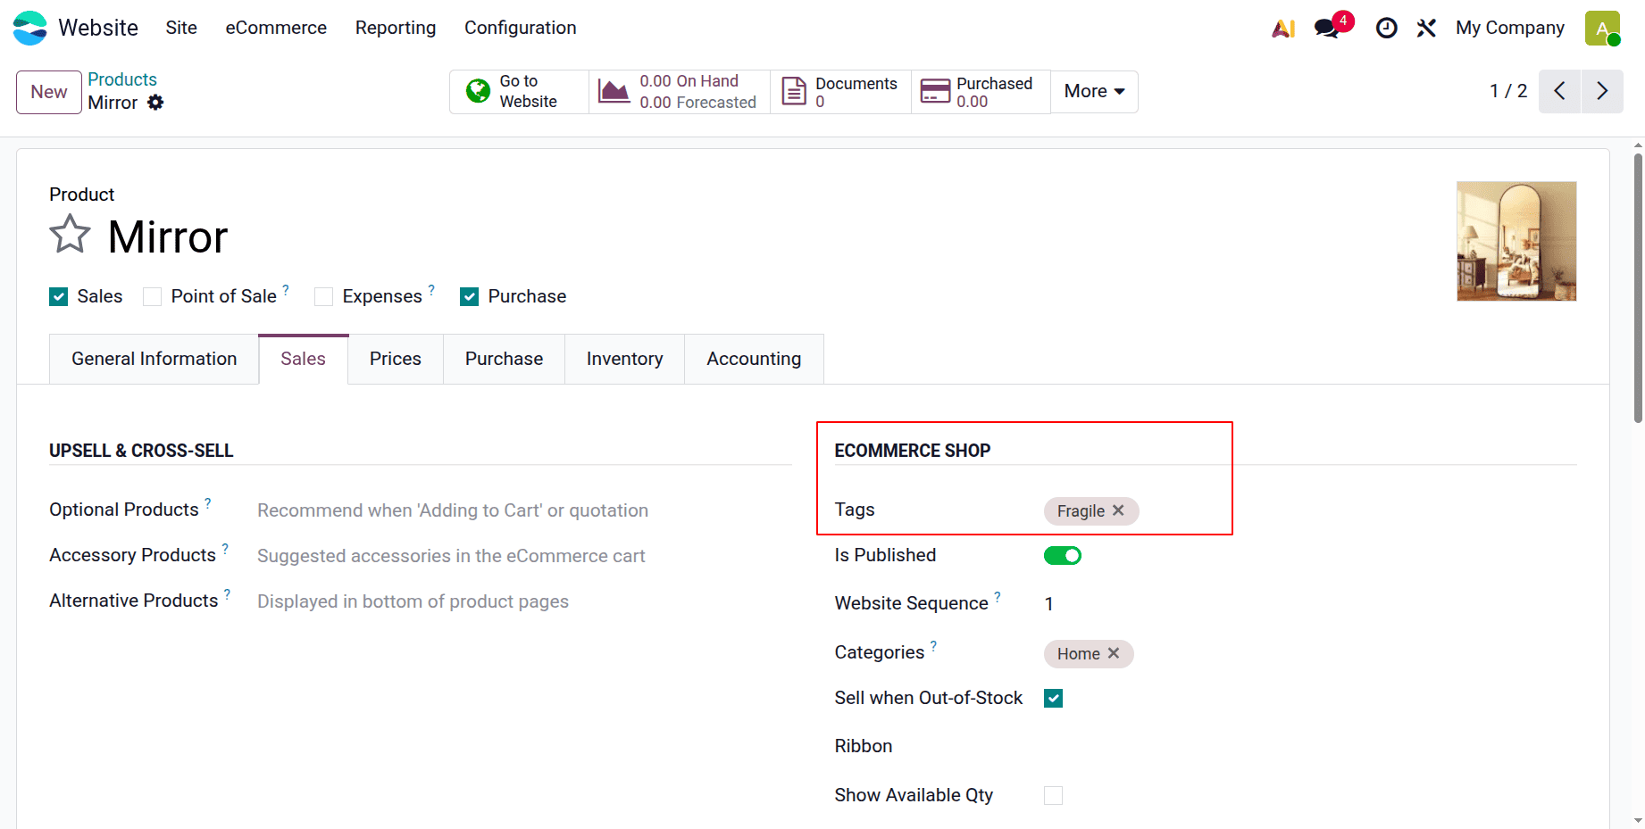
Task: Open the Purchased stat button
Action: (x=981, y=91)
